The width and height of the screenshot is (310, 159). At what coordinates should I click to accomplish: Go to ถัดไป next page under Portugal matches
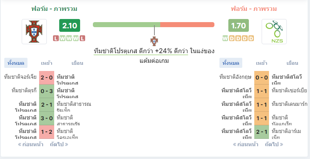59,144
